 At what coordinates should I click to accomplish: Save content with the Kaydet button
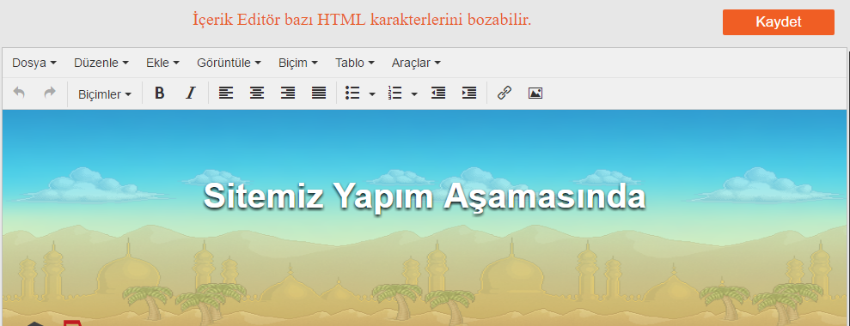point(779,22)
